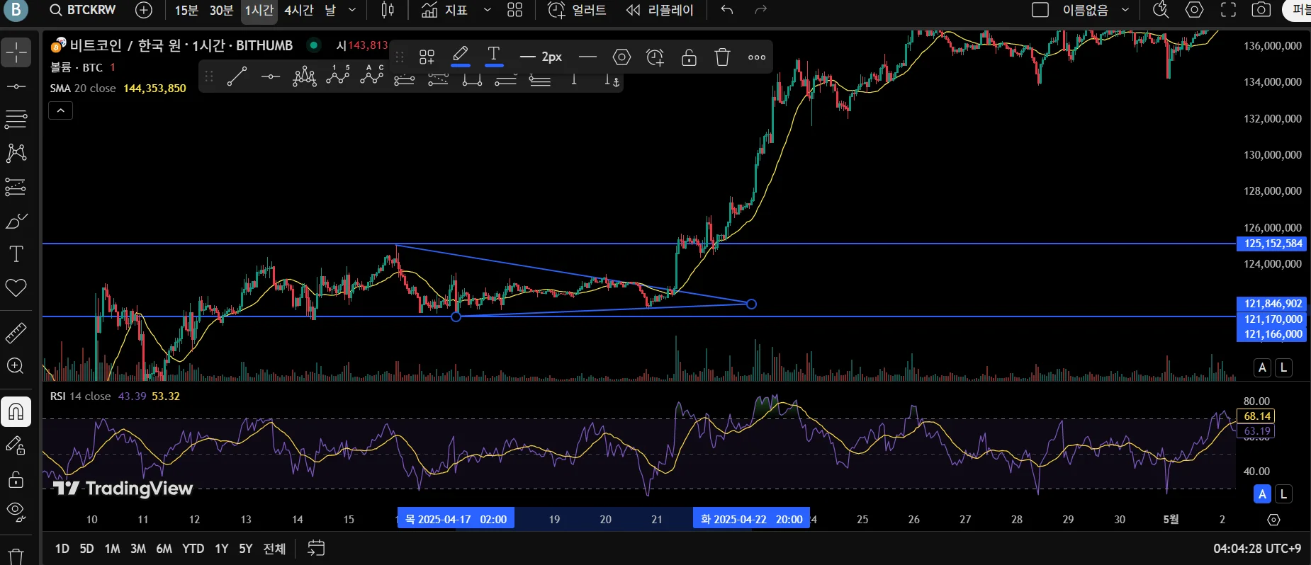Screen dimensions: 1311x565
Task: Expand the timeframe interval dropdown
Action: (352, 10)
